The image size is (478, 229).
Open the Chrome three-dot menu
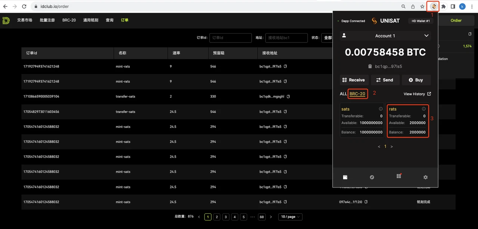(x=472, y=6)
